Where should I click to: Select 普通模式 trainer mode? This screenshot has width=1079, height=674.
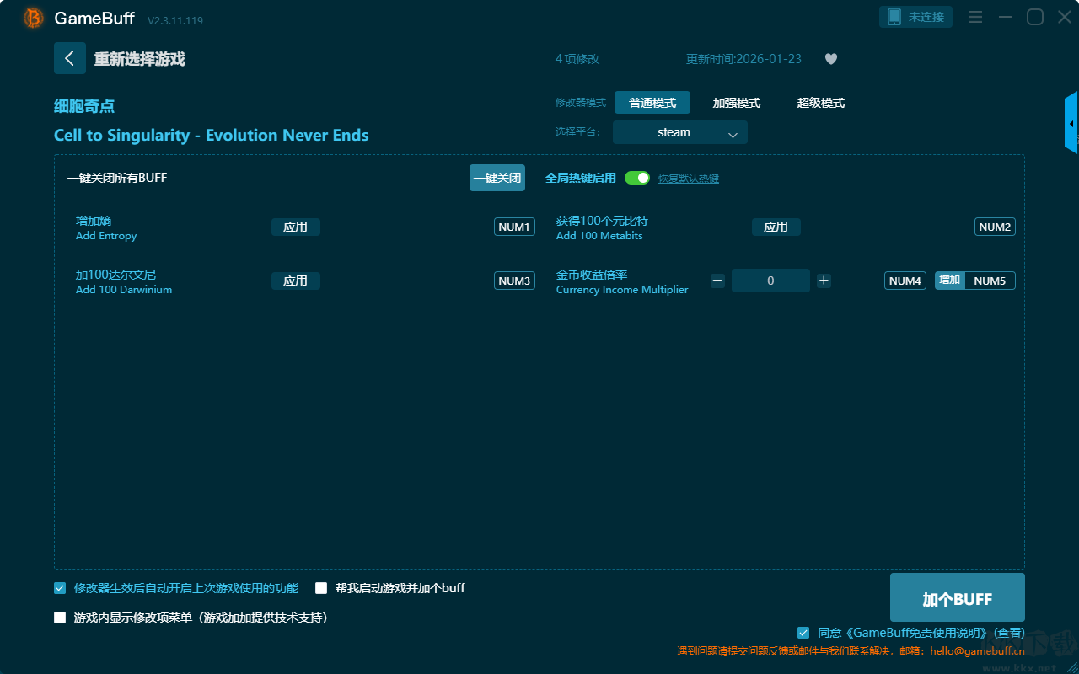click(x=652, y=103)
